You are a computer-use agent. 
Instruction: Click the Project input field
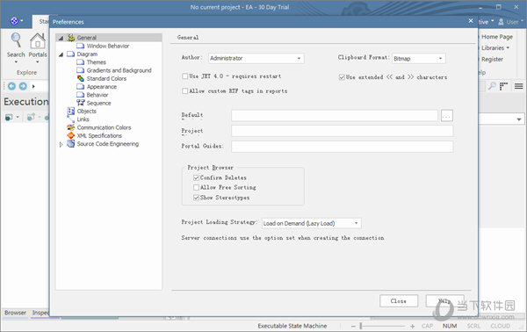(343, 131)
